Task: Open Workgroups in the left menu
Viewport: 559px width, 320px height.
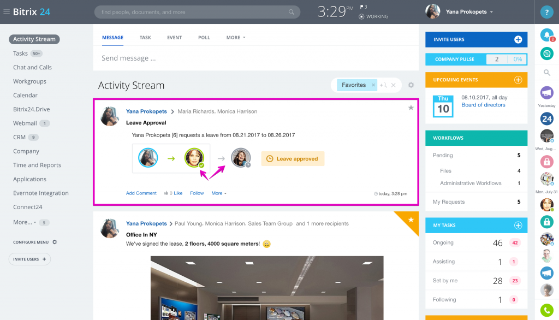Action: click(x=29, y=81)
